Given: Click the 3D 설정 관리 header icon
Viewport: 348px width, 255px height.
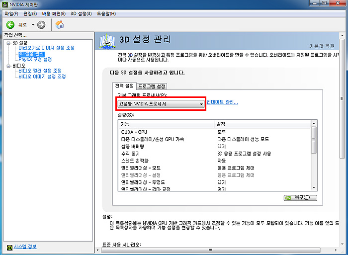Looking at the screenshot, I should click(107, 41).
